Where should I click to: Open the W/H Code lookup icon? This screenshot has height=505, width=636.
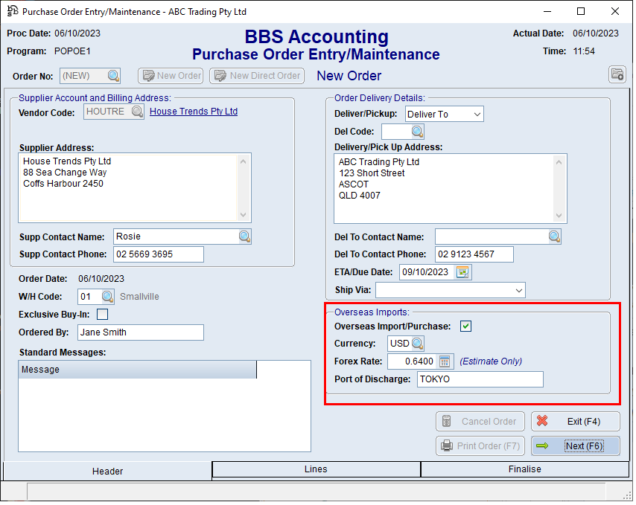coord(107,297)
